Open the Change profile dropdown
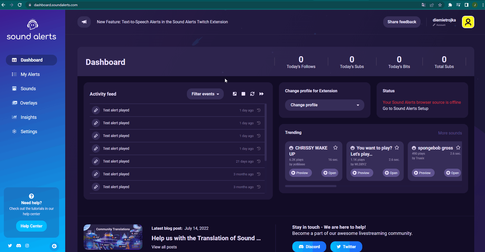 [324, 105]
